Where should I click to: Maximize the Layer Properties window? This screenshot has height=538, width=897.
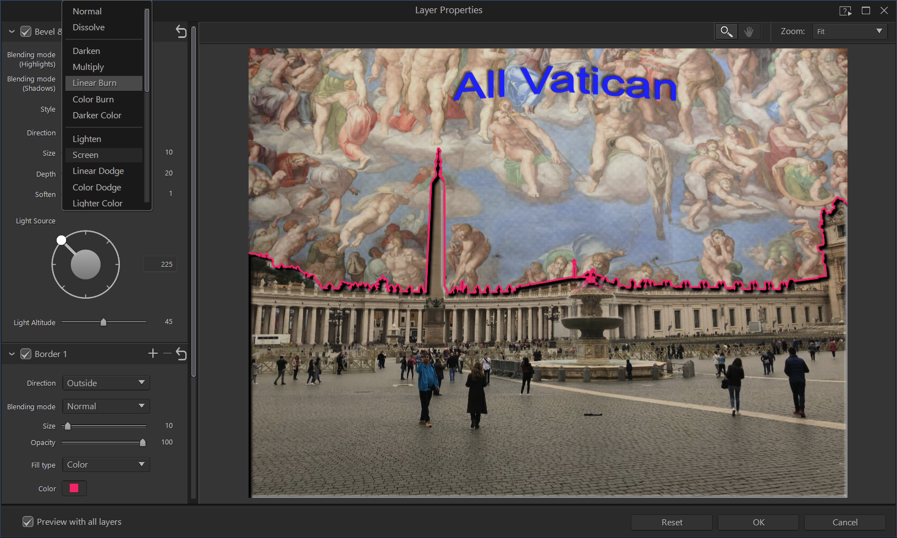click(x=866, y=10)
